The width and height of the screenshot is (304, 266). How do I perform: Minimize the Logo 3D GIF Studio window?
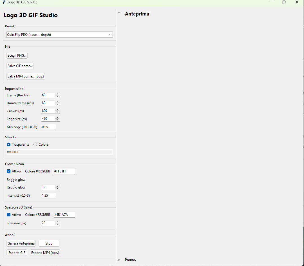tap(271, 2)
